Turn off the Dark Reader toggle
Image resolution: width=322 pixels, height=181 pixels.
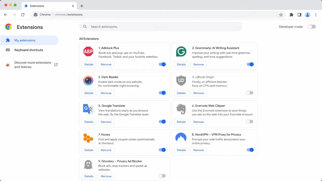pos(162,93)
